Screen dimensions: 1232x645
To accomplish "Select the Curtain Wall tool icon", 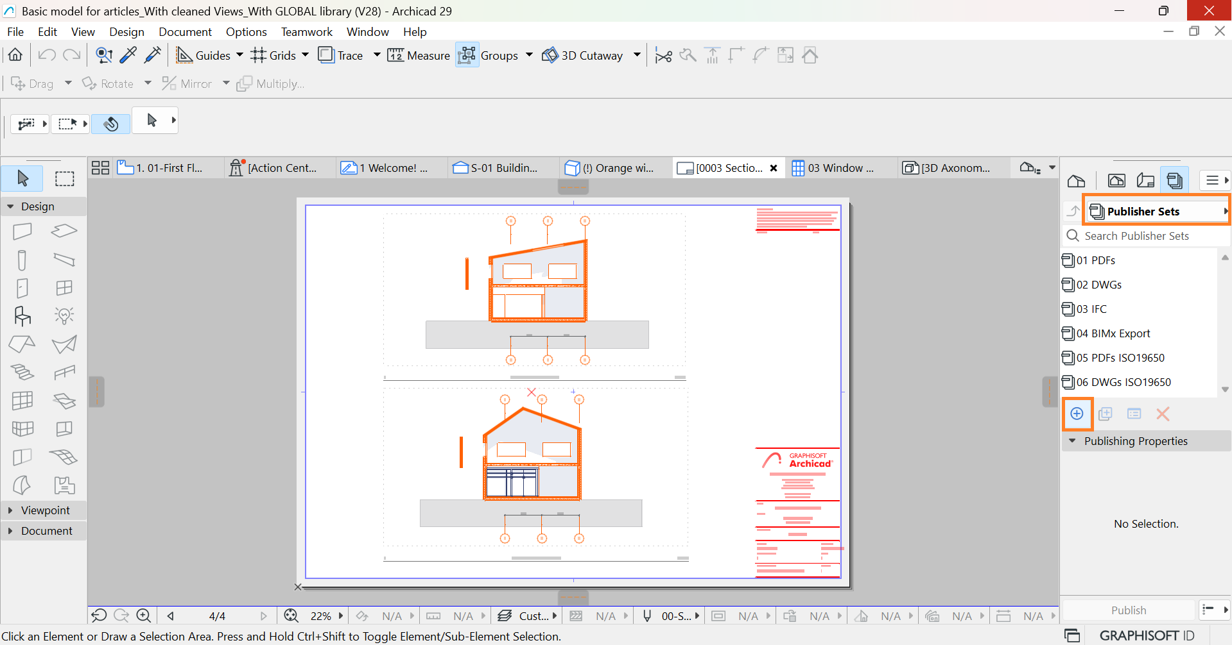I will pos(22,400).
